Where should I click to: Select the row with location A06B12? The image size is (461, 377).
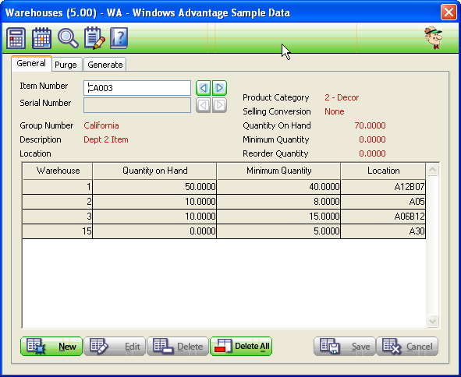tap(224, 217)
